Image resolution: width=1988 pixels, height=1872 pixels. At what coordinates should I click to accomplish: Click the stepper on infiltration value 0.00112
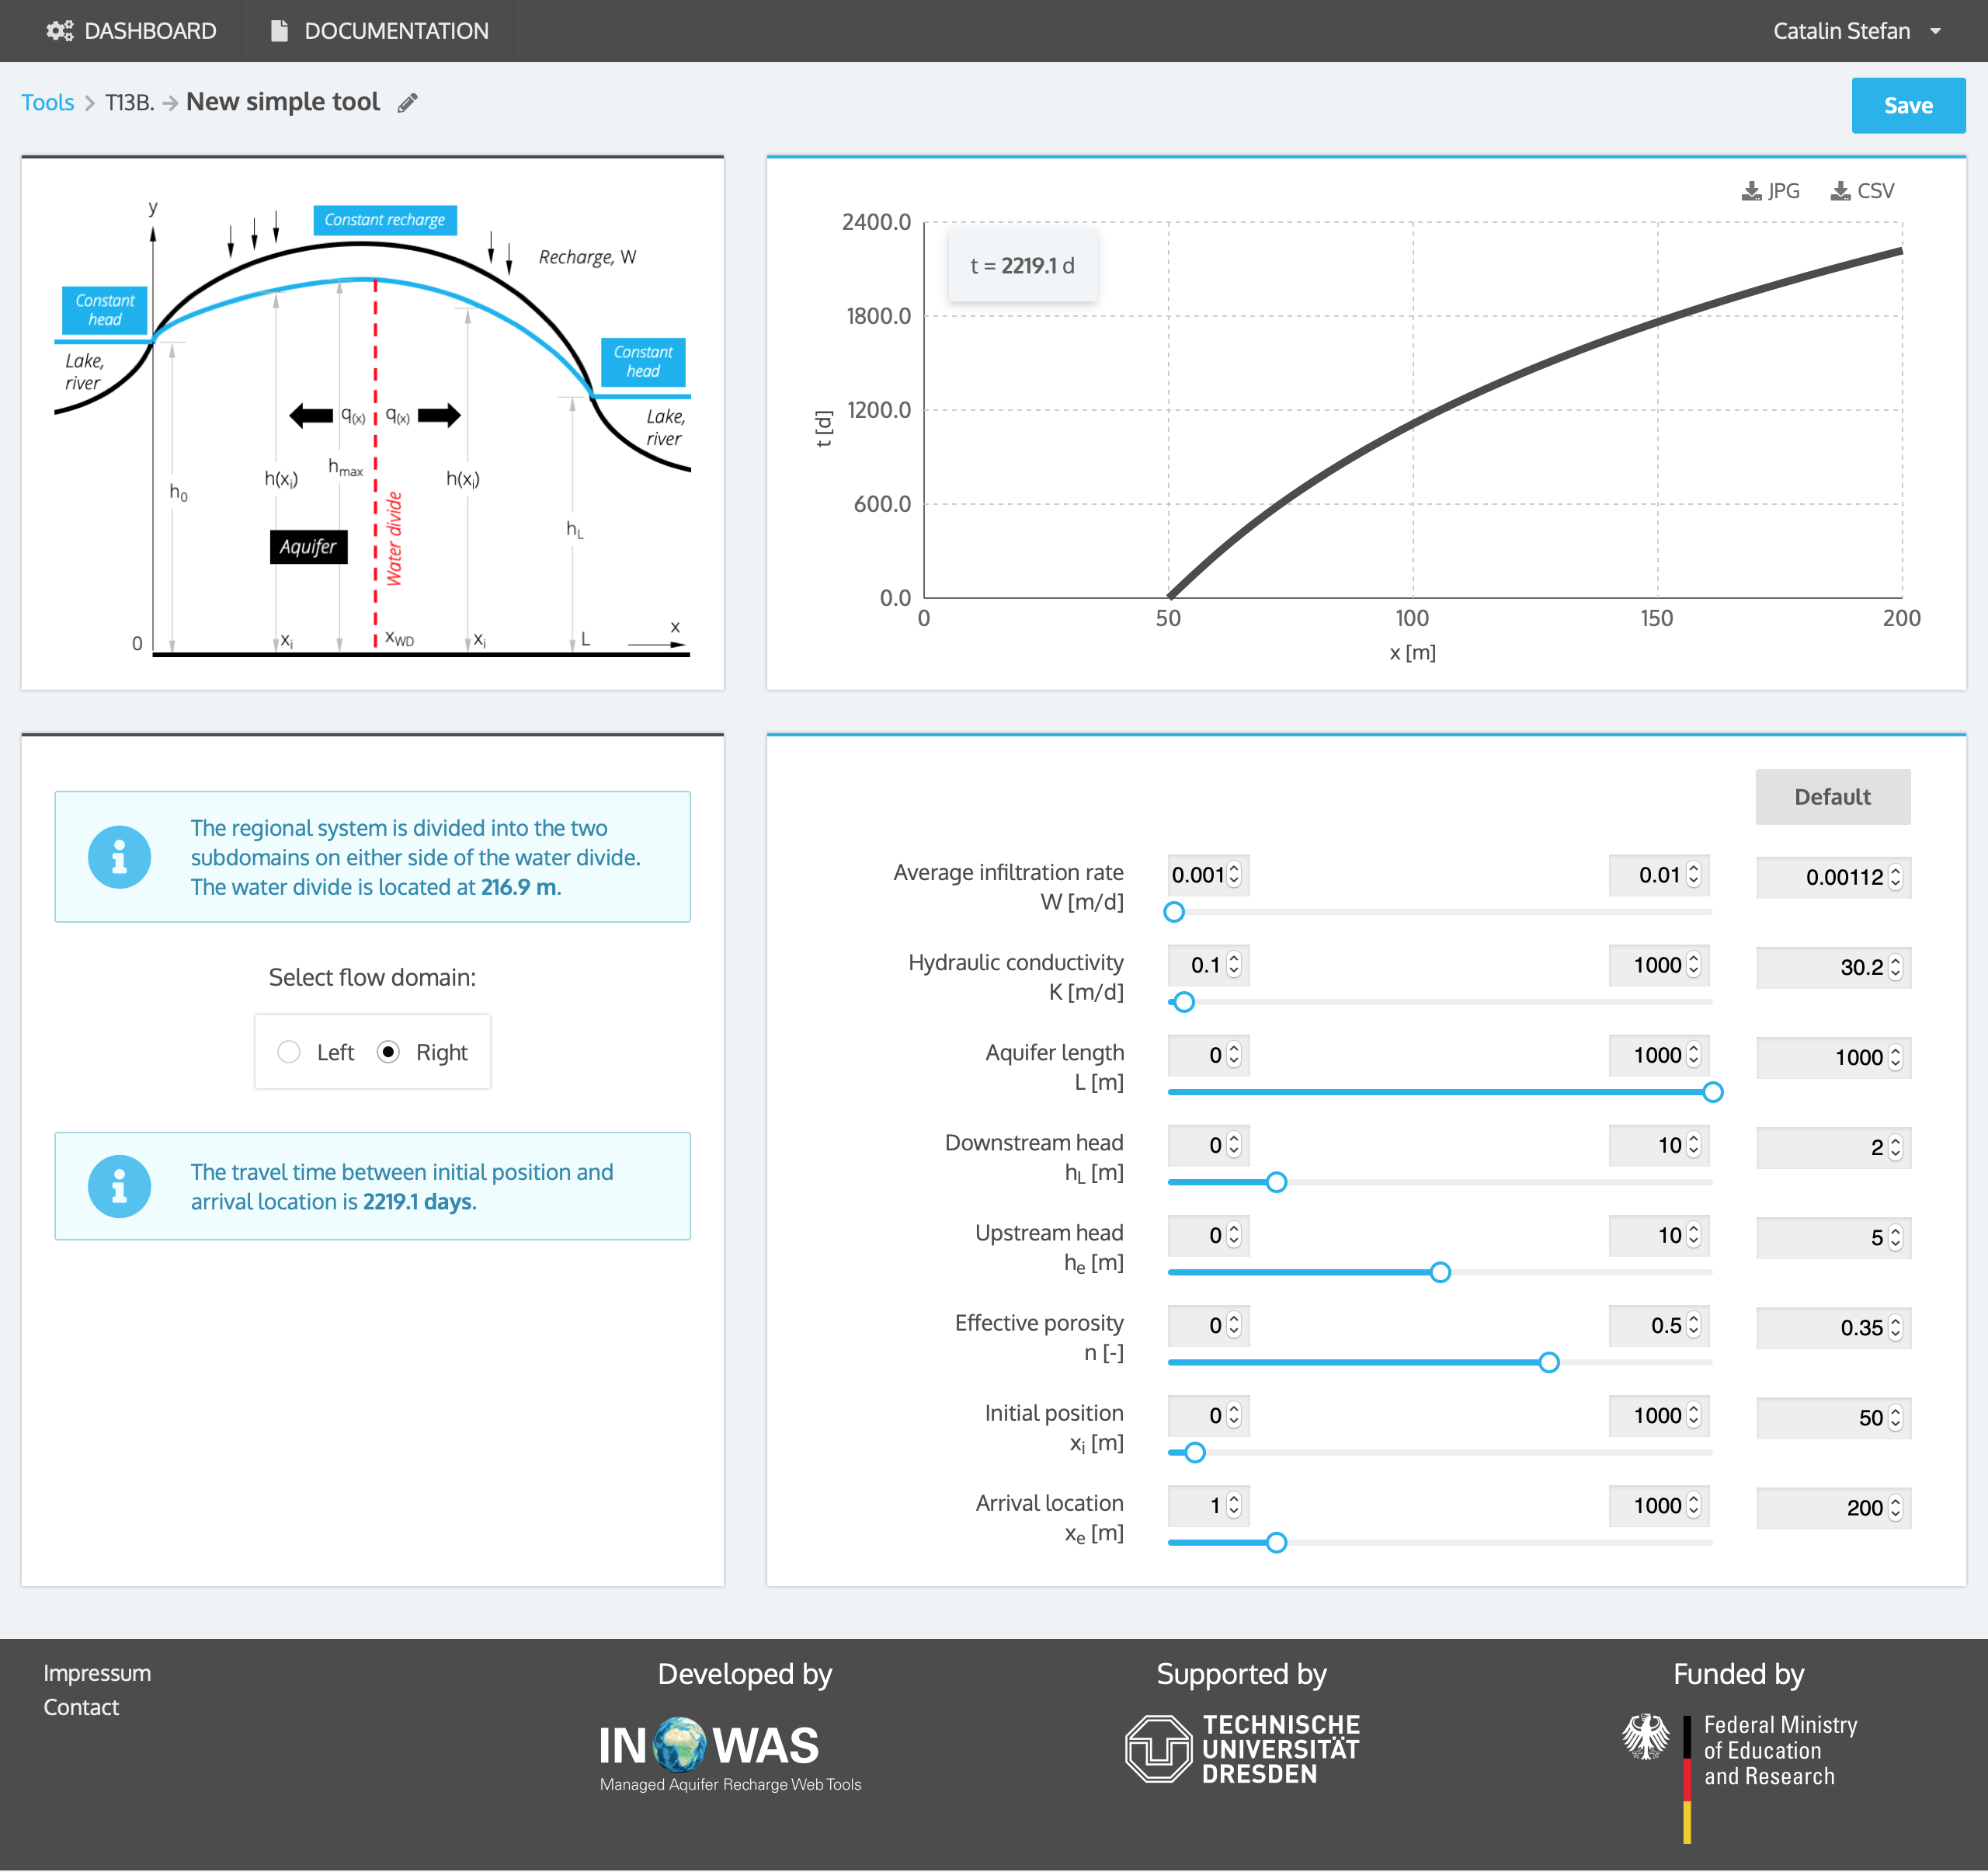click(1895, 877)
